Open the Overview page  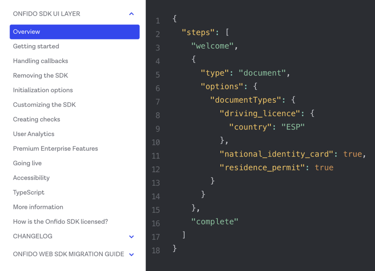pyautogui.click(x=75, y=32)
